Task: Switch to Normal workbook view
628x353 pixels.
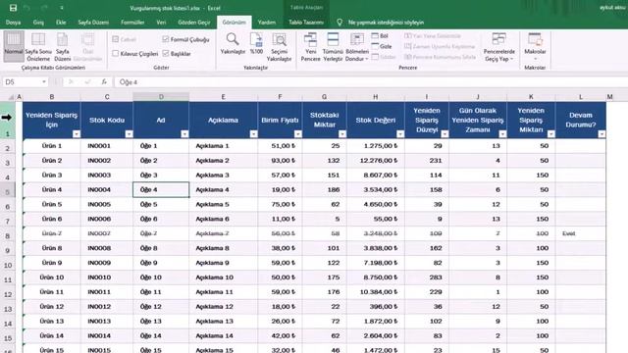Action: point(14,46)
